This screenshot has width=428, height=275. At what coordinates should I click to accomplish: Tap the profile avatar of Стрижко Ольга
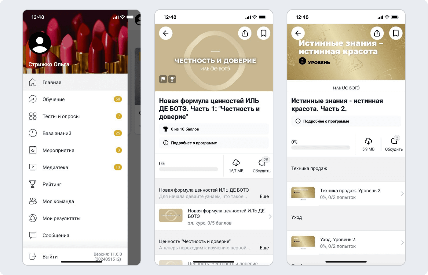40,43
